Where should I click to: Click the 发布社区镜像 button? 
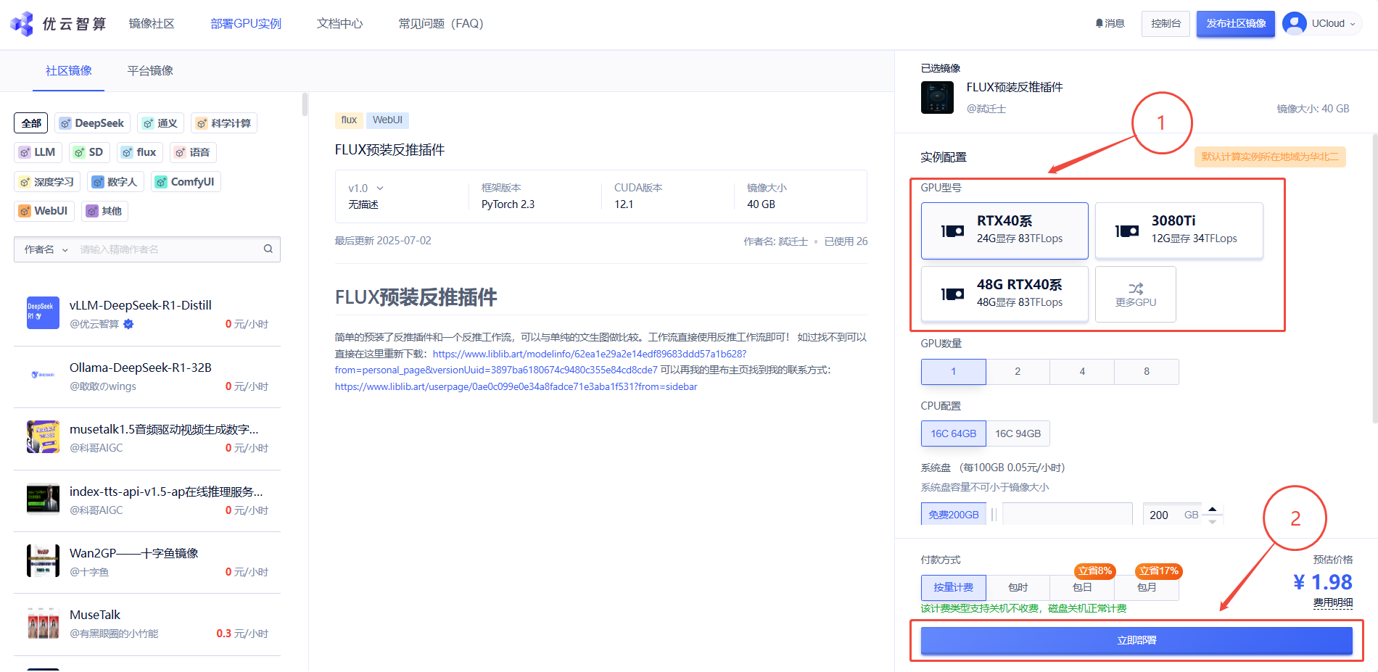coord(1236,23)
